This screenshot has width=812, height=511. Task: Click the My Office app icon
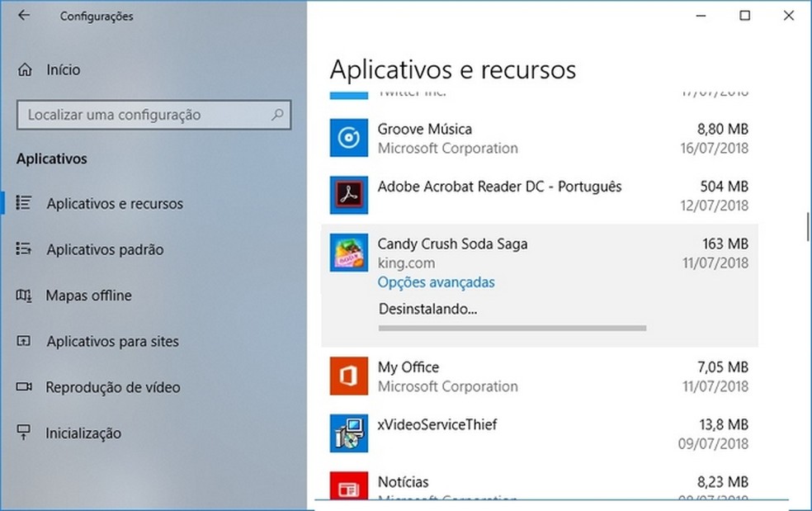(x=348, y=376)
